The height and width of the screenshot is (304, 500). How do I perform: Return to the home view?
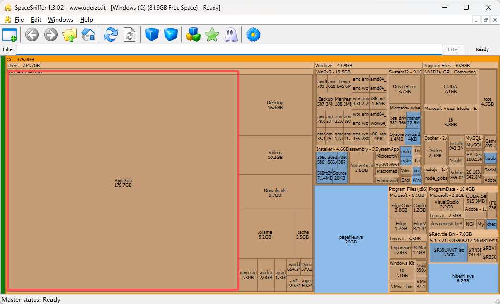(88, 35)
